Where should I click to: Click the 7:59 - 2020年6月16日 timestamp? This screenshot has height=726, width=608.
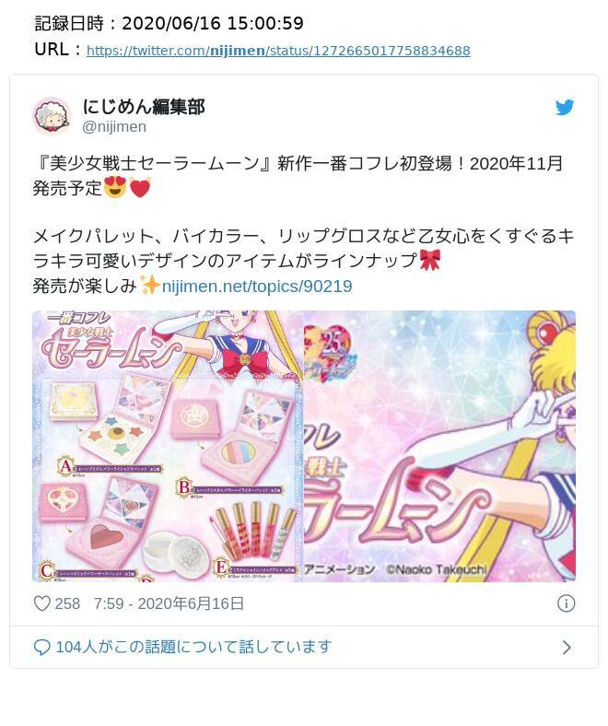pos(169,603)
